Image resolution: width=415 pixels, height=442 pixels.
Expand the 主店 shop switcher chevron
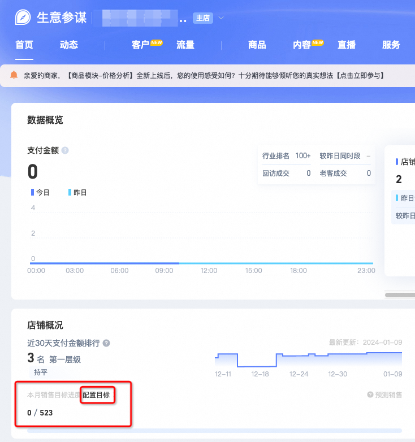221,18
